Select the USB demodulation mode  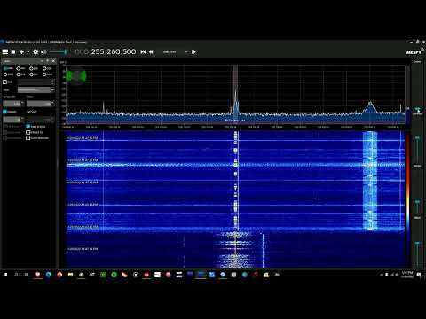47,68
